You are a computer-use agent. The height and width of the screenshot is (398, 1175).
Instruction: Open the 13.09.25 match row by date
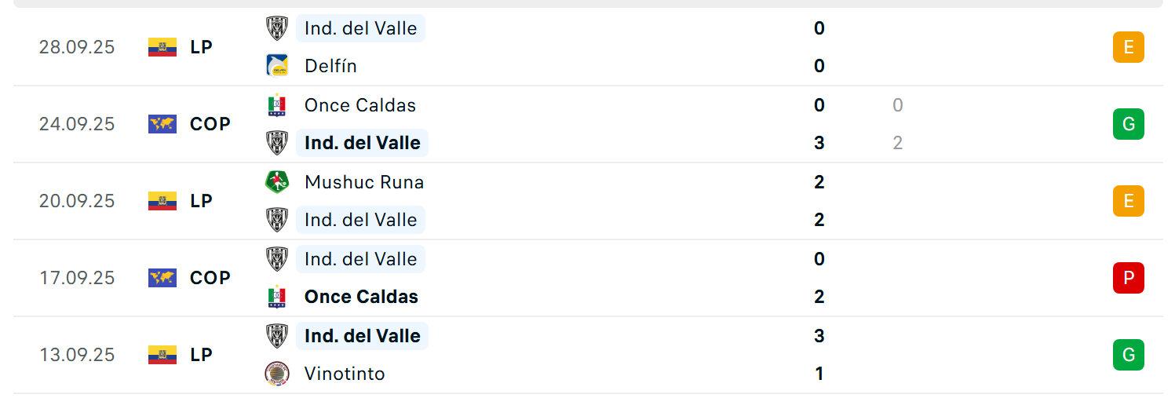77,355
